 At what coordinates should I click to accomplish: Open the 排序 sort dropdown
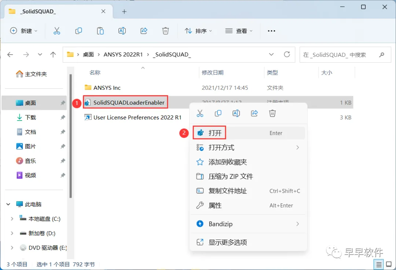click(198, 31)
